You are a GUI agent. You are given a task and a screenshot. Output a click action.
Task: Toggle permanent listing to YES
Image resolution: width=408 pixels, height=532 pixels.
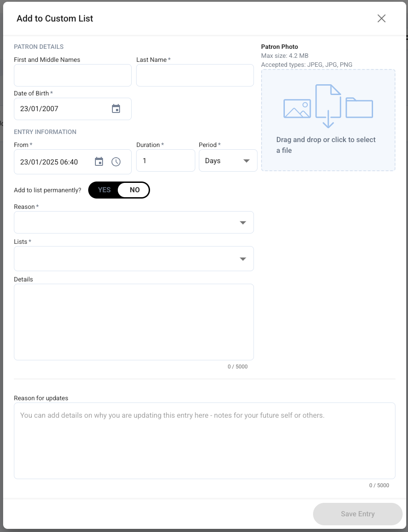pyautogui.click(x=104, y=190)
